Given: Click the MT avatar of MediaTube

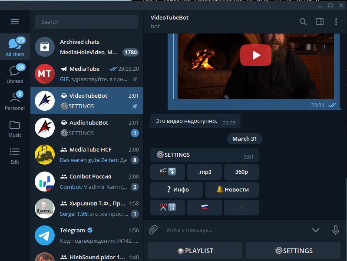Looking at the screenshot, I should pyautogui.click(x=45, y=74).
